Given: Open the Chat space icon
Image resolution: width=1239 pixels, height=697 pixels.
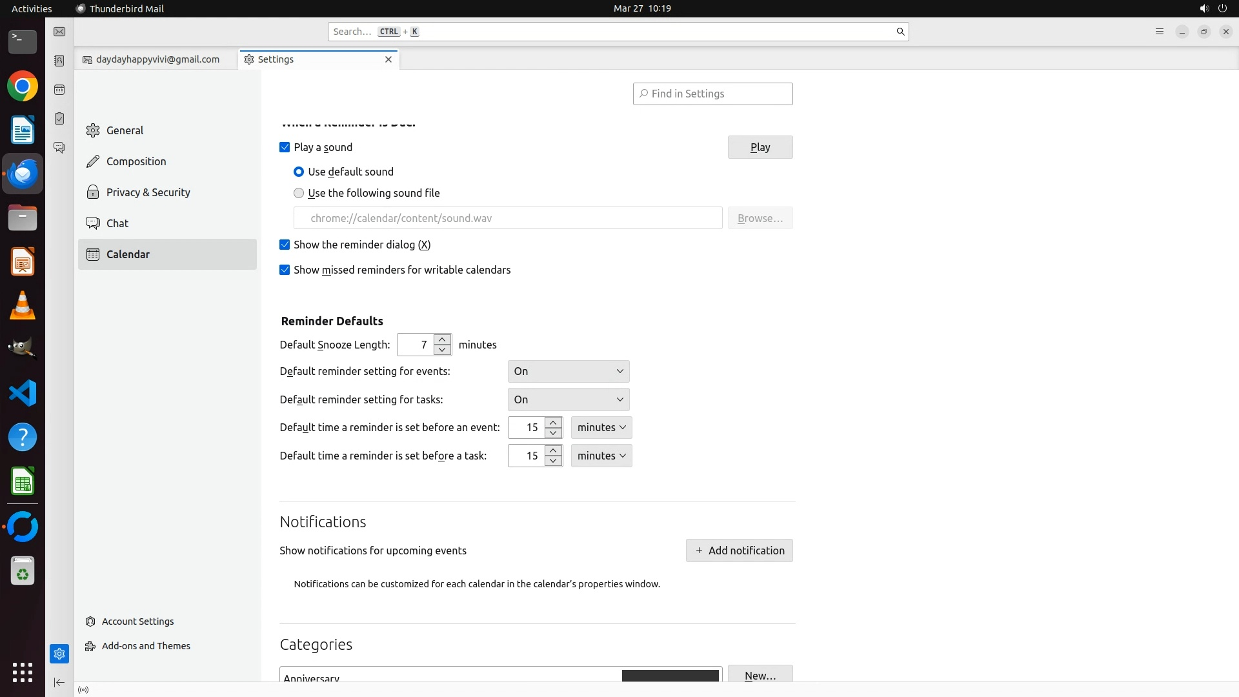Looking at the screenshot, I should (x=59, y=148).
